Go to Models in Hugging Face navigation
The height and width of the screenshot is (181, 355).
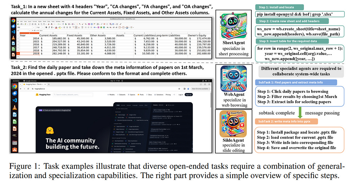111,95
